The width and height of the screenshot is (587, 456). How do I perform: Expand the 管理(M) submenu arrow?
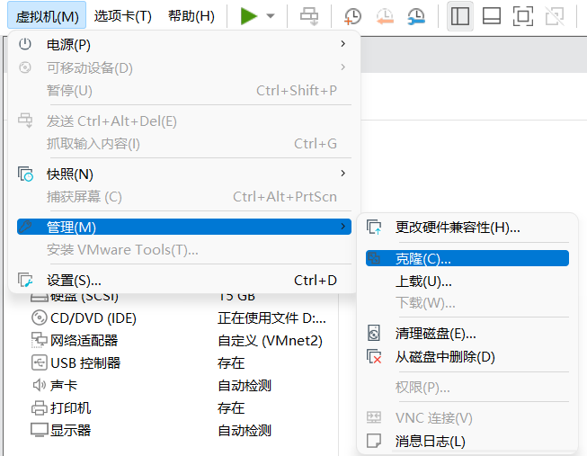(x=342, y=227)
